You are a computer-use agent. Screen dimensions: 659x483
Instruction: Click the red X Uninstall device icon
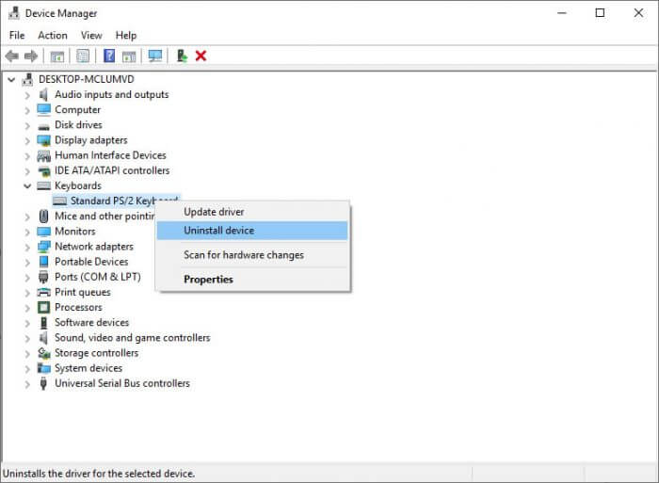click(201, 56)
